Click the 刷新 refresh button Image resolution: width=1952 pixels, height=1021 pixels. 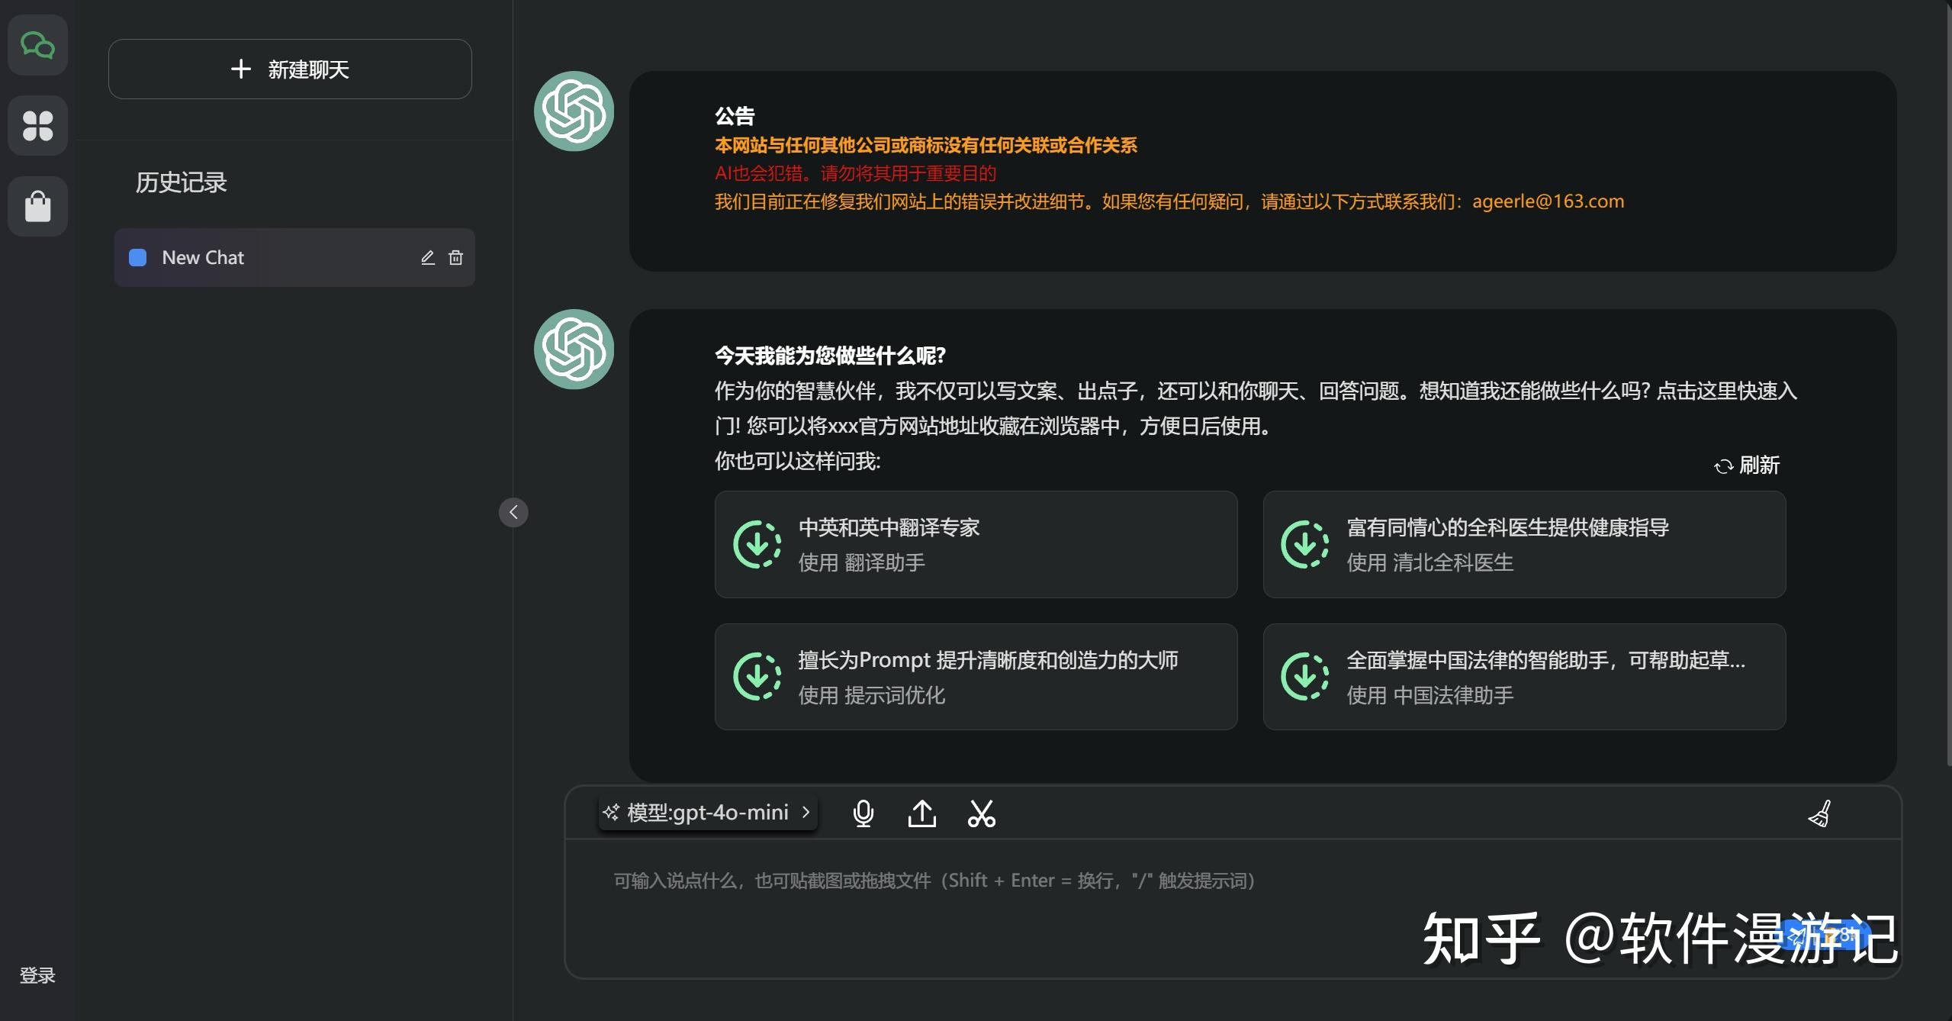pyautogui.click(x=1749, y=465)
